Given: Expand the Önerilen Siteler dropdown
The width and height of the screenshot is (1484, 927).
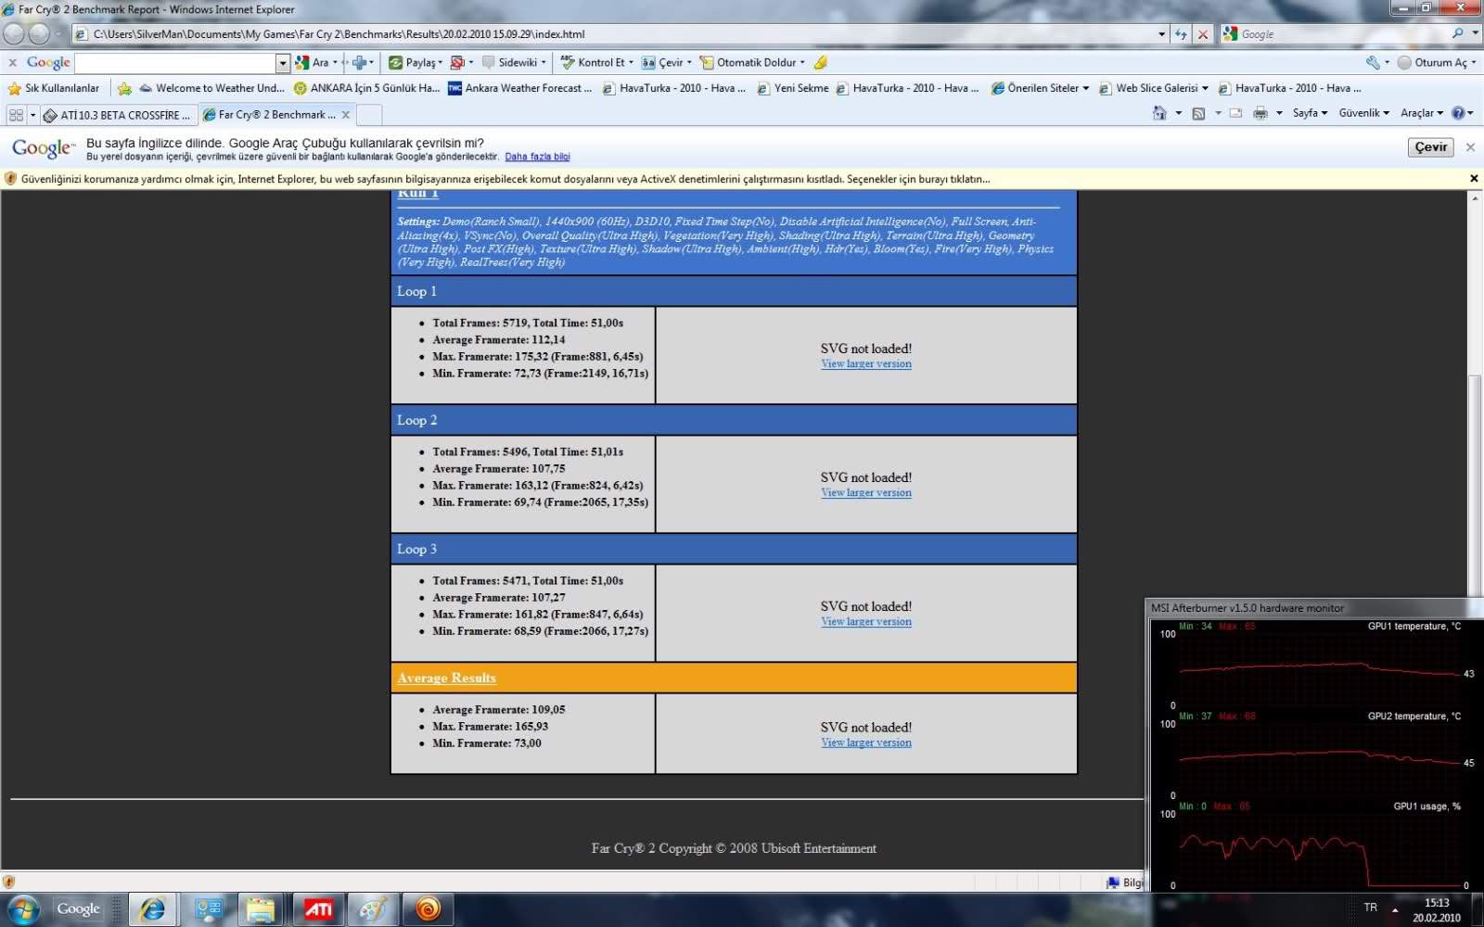Looking at the screenshot, I should pyautogui.click(x=1085, y=88).
